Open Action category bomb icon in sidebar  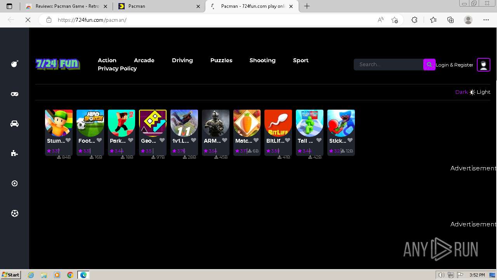pyautogui.click(x=14, y=64)
